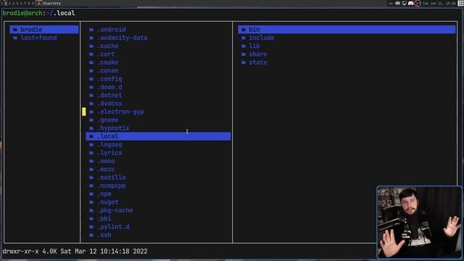Click the folder icon beside bin
Viewport: 464px width, 261px height.
tap(244, 30)
